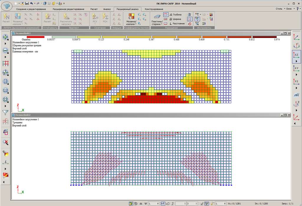Viewport: 302px width, 206px height.
Task: Open the Расчет ribbon tab
Action: click(x=93, y=9)
